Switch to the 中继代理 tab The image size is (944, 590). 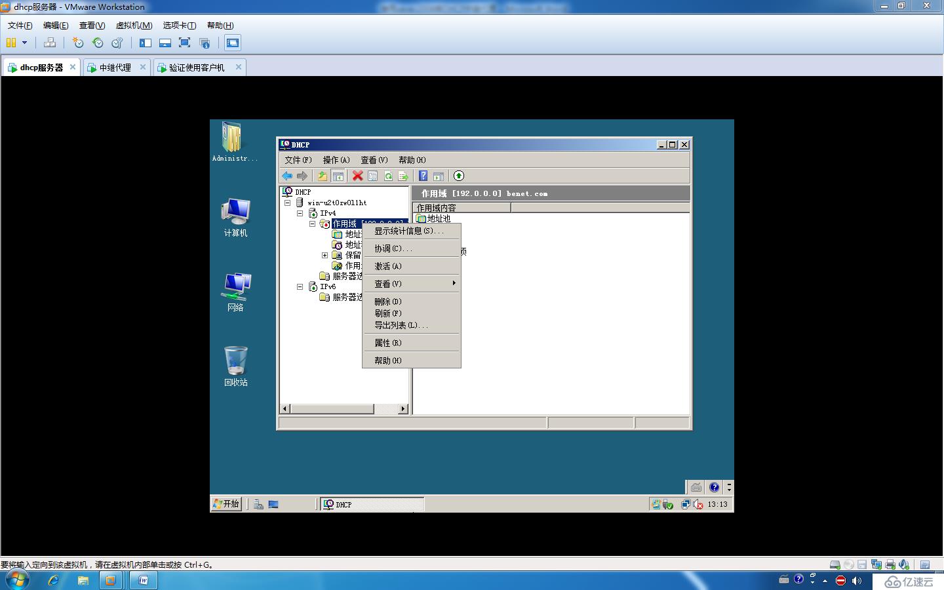coord(115,68)
